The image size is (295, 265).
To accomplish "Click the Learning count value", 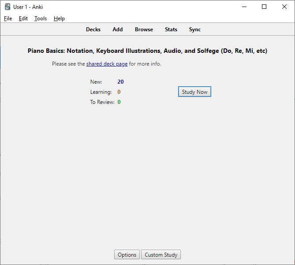I will point(119,92).
